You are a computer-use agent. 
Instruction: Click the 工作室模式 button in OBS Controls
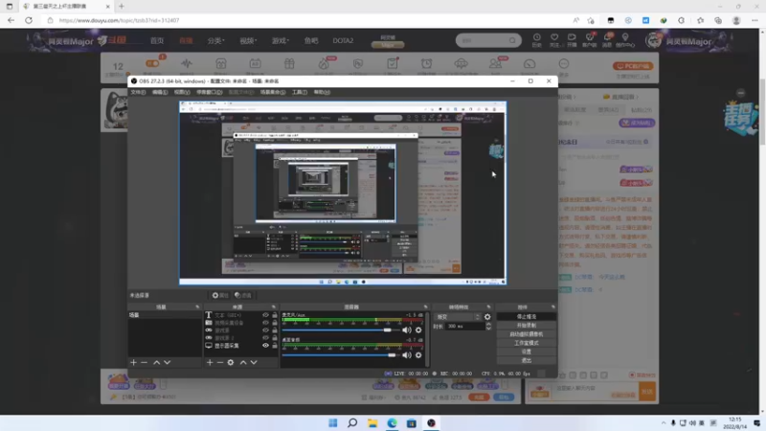526,343
